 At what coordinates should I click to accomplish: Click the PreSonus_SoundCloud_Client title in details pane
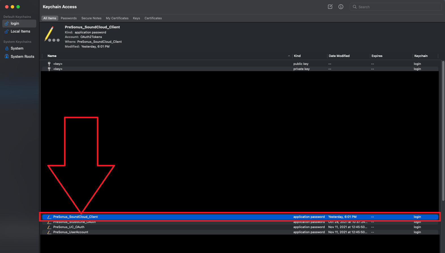pyautogui.click(x=92, y=27)
